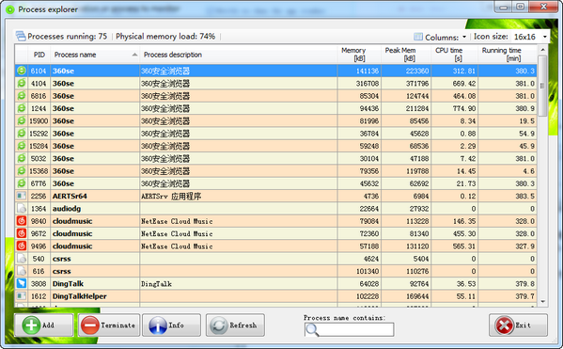Open process Info

coord(171,325)
